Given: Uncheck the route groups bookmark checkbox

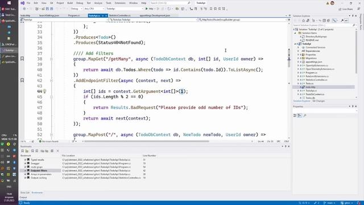Looking at the screenshot, I should click(x=25, y=167).
